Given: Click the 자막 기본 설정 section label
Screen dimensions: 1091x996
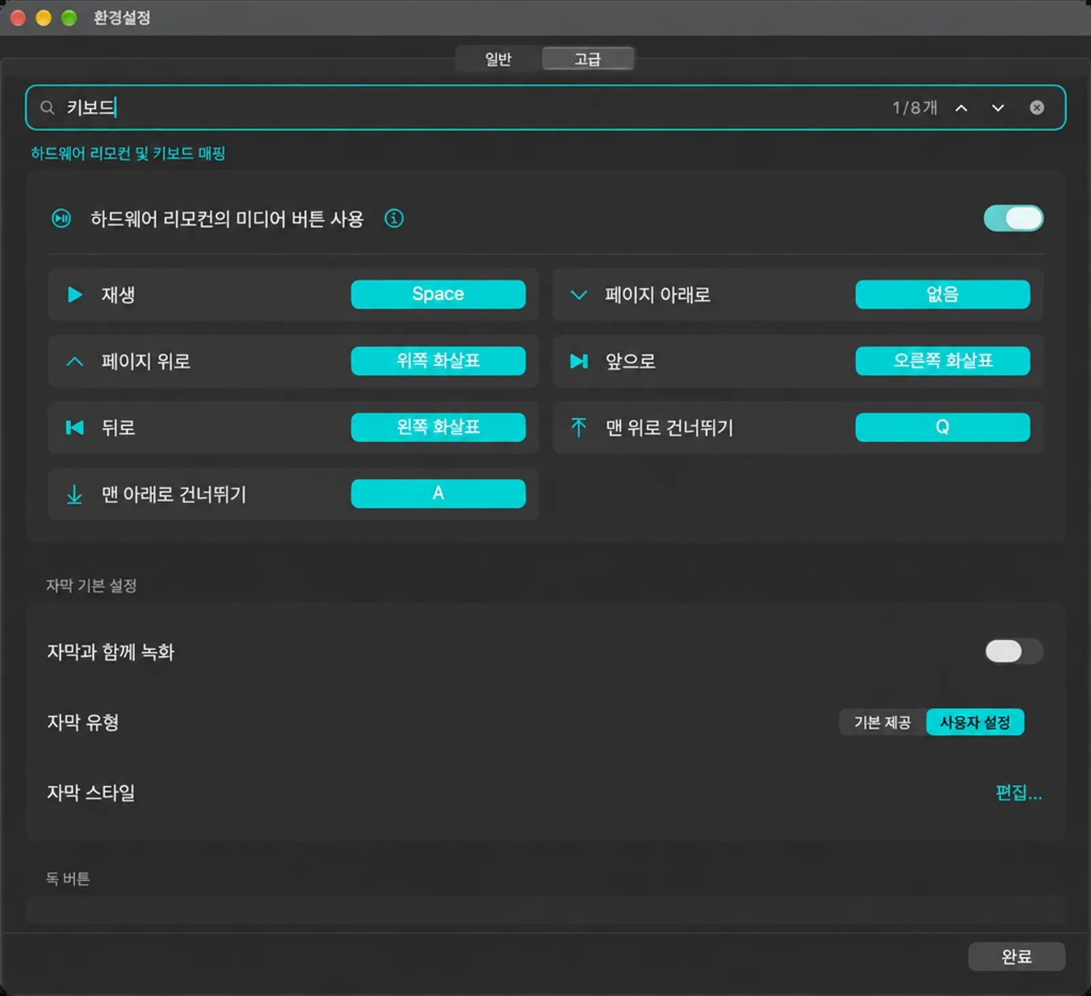Looking at the screenshot, I should [91, 585].
